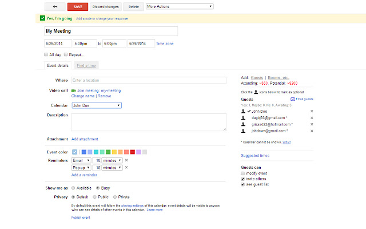Image resolution: width=366 pixels, height=229 pixels.
Task: Open the Email reminder type dropdown
Action: point(81,160)
